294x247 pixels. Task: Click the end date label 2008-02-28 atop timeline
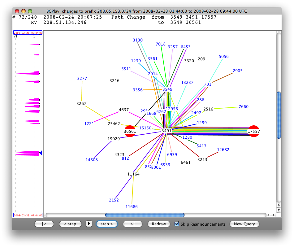click(x=28, y=32)
